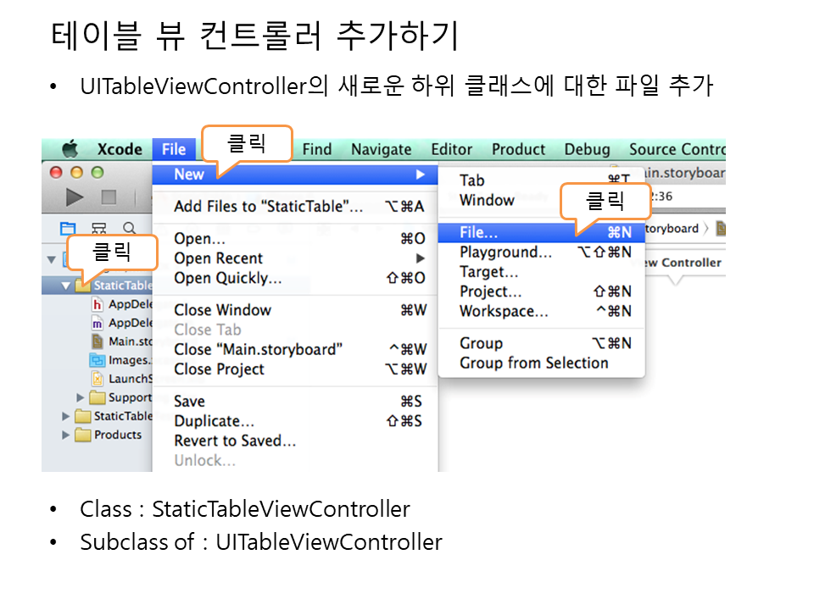Expand the Products folder

point(66,435)
